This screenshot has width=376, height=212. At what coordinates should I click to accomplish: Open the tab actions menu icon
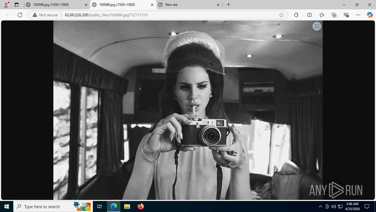coord(17,5)
